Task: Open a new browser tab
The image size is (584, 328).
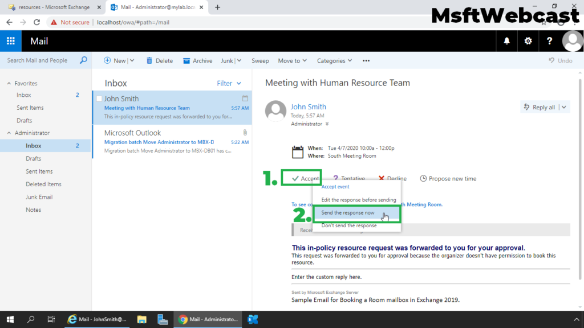Action: pyautogui.click(x=217, y=7)
